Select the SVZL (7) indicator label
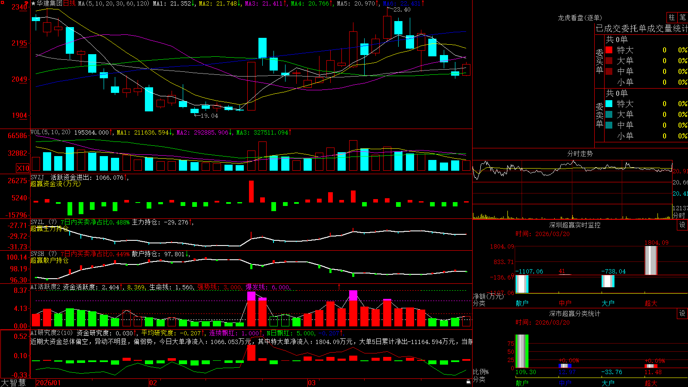The image size is (688, 387). coord(43,222)
